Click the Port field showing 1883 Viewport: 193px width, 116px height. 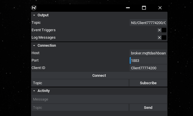[149, 60]
